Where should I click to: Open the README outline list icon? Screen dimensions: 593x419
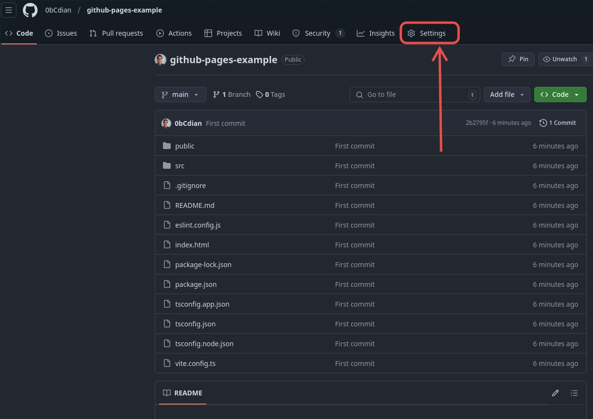click(574, 393)
